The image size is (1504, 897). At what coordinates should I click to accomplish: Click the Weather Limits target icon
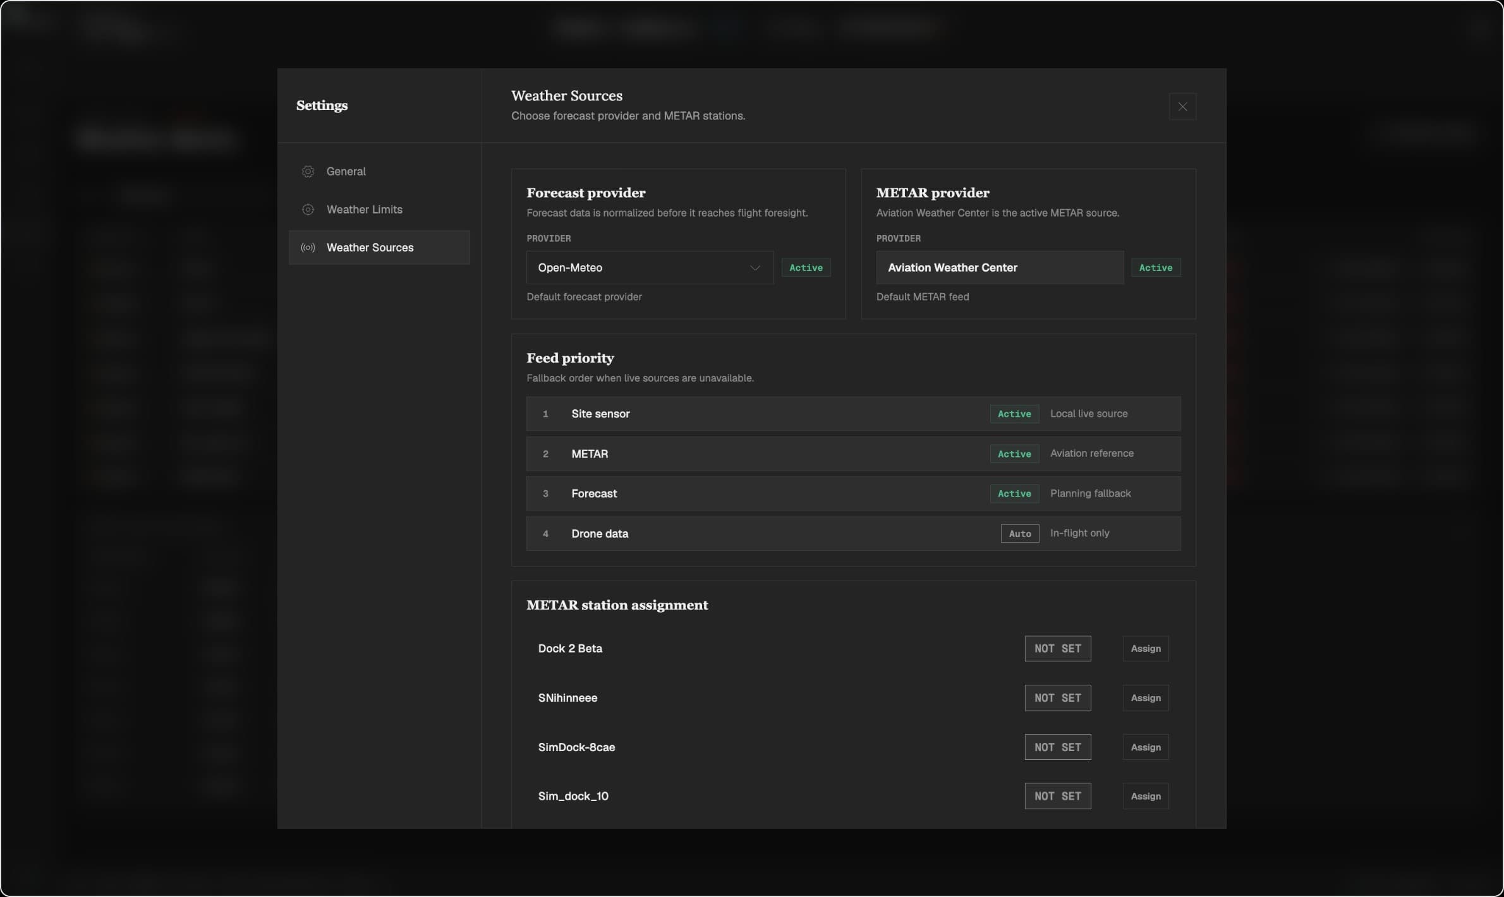click(308, 209)
